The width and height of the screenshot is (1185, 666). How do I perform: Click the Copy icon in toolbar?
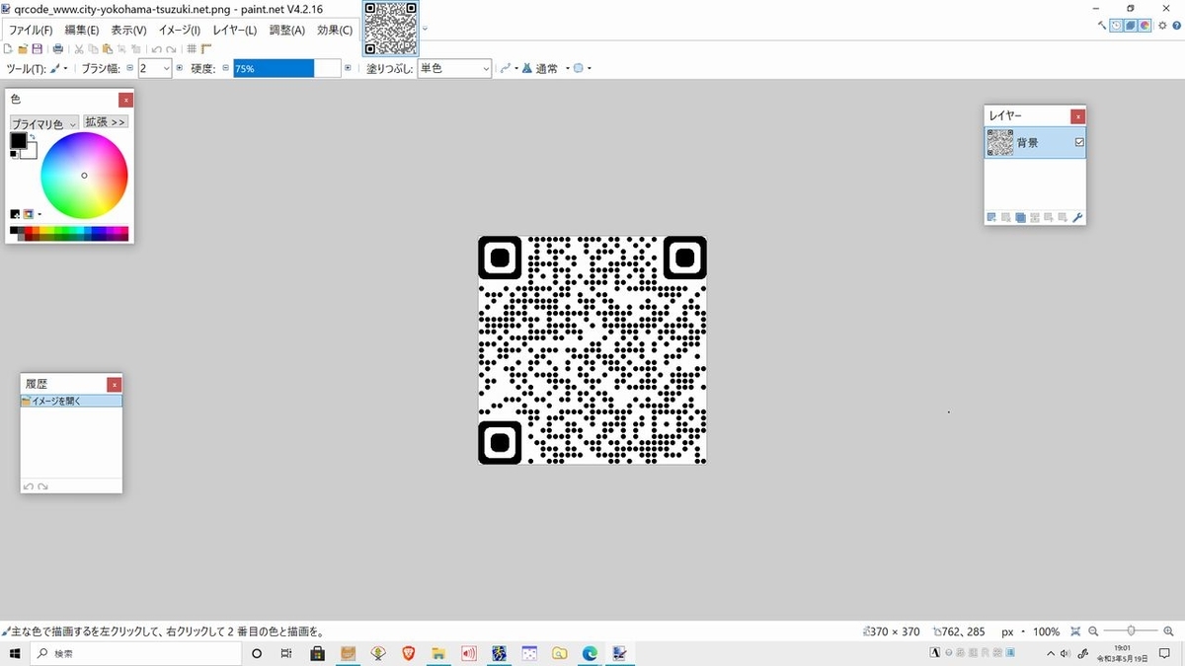93,48
